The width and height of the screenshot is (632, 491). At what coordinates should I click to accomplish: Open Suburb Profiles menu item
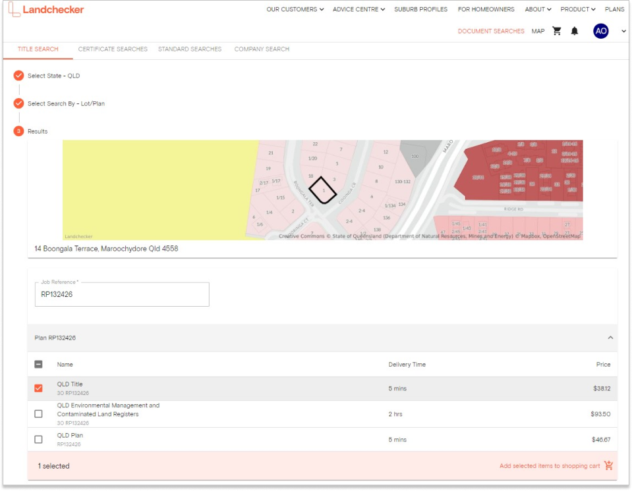pos(421,9)
